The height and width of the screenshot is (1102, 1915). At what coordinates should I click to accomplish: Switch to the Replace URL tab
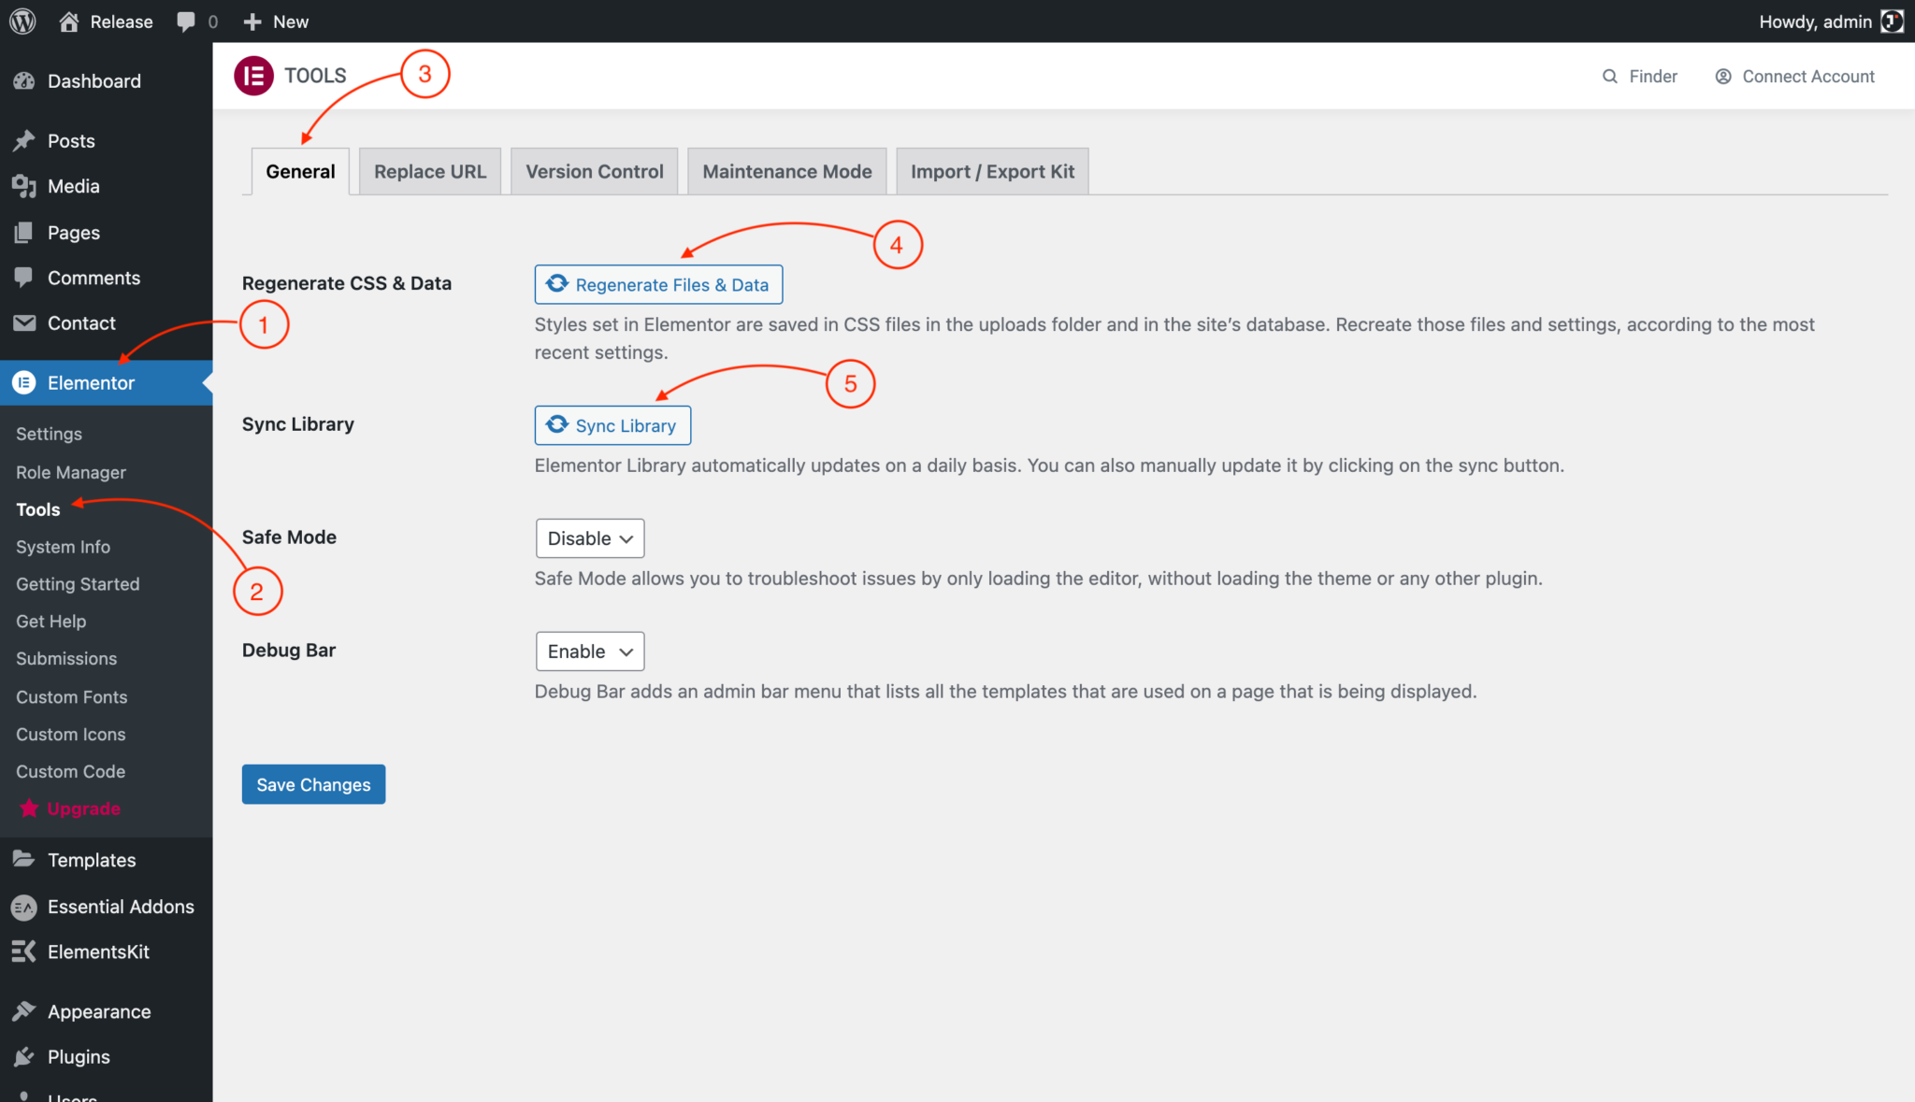coord(429,171)
